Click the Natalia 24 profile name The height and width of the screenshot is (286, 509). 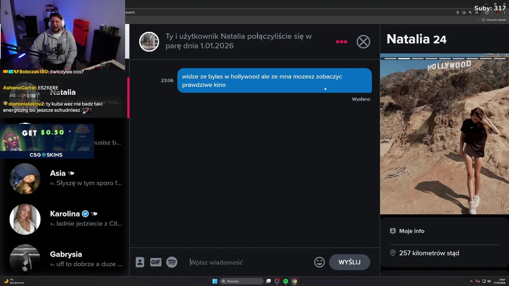click(x=416, y=39)
